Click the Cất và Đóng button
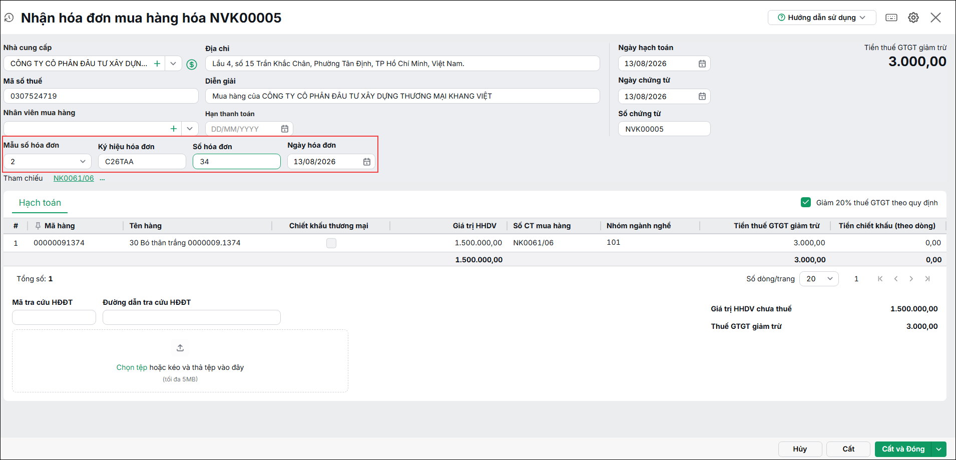The image size is (956, 460). [903, 449]
